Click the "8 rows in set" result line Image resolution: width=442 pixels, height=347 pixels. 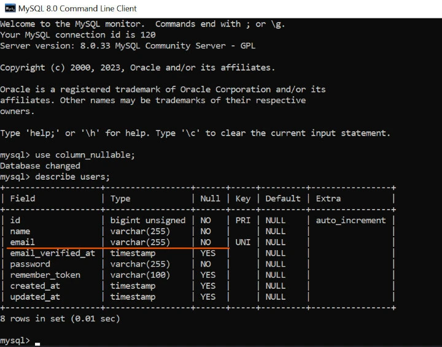pos(60,319)
